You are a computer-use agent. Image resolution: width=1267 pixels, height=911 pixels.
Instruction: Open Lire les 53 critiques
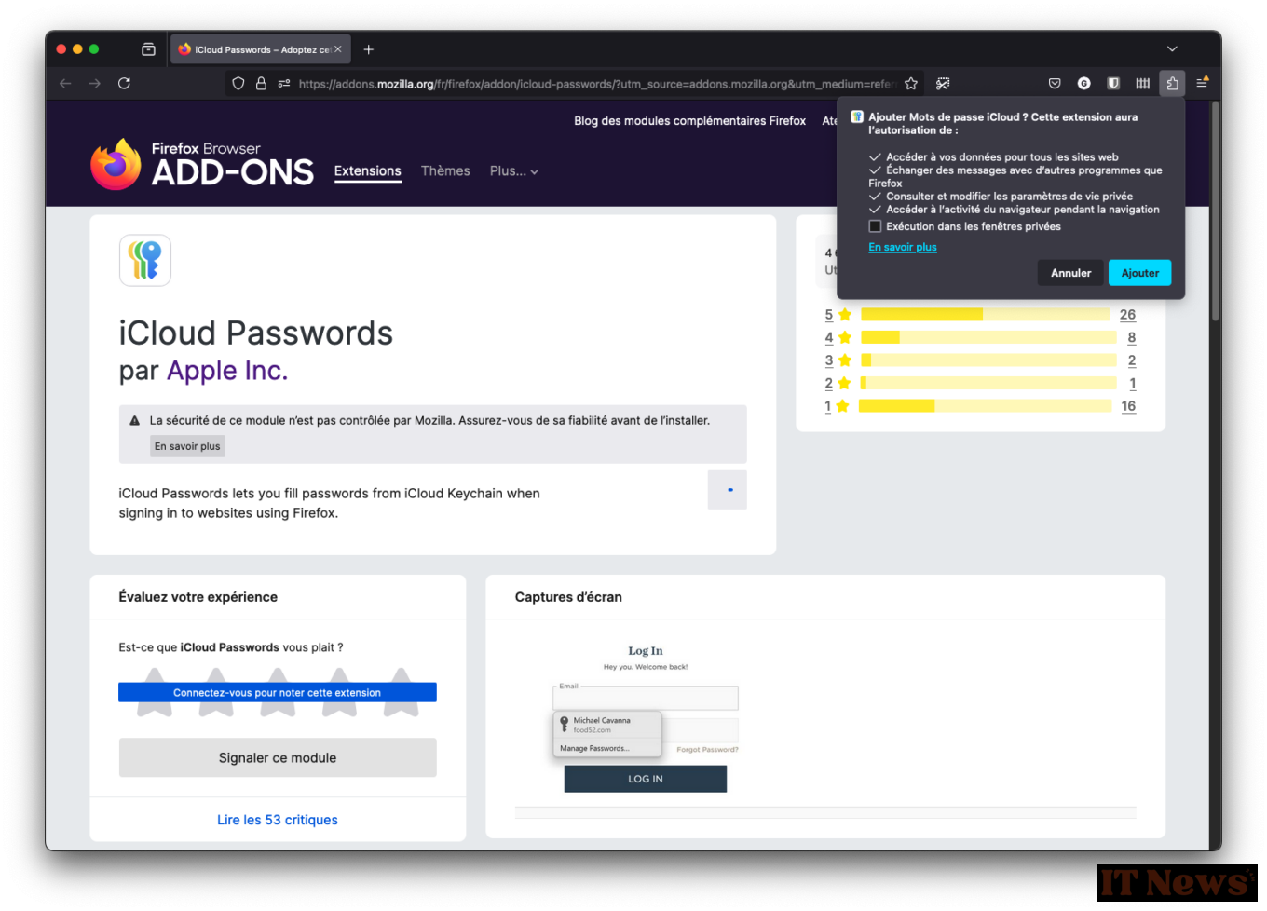point(278,820)
